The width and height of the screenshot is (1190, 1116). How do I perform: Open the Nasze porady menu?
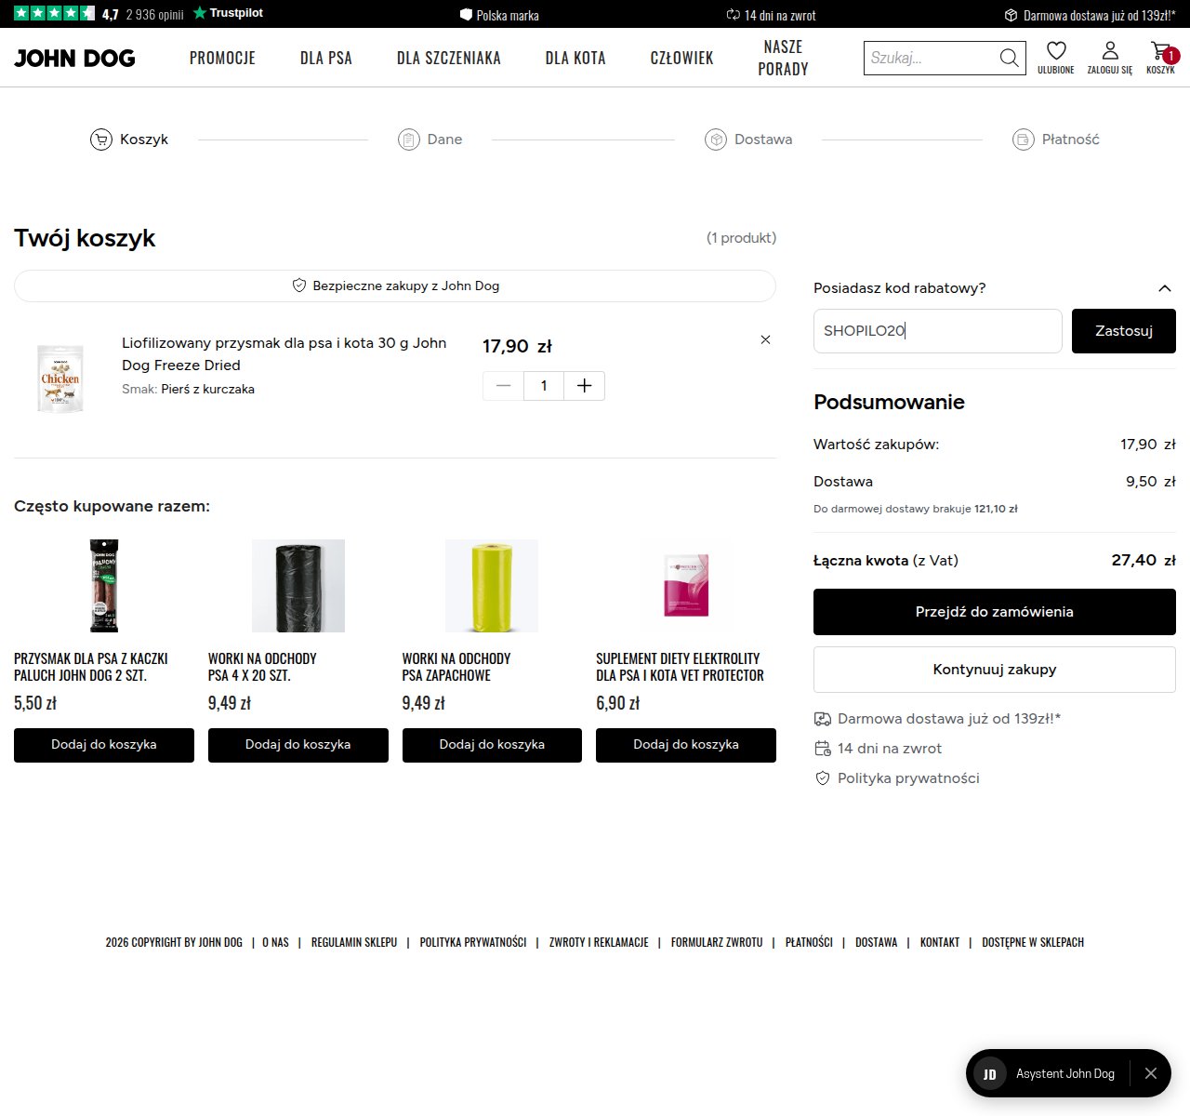(x=783, y=58)
